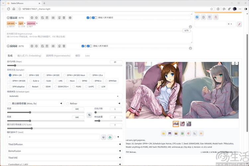Viewport: 249px width, 166px height.
Task: Send image to extras via triangle ruler icon
Action: (195, 133)
